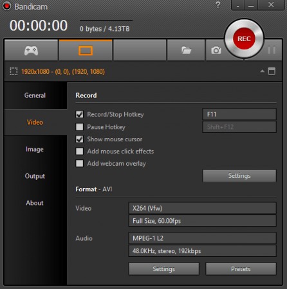Click the F11 hotkey input field

[239, 114]
